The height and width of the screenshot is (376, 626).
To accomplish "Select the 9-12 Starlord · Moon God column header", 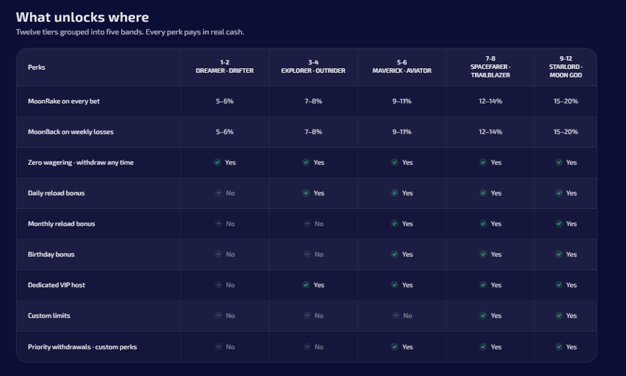I will click(x=566, y=67).
